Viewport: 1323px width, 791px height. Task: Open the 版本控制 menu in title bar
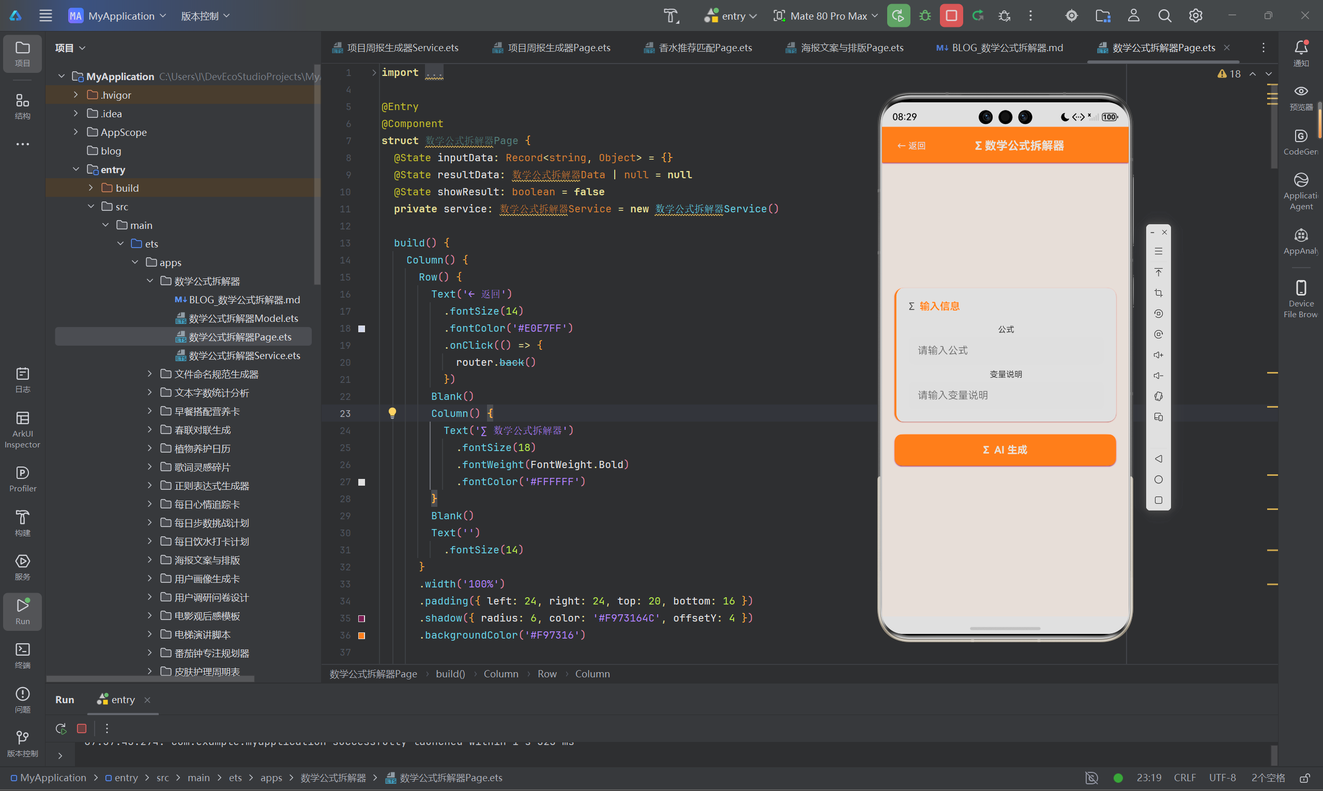click(205, 15)
